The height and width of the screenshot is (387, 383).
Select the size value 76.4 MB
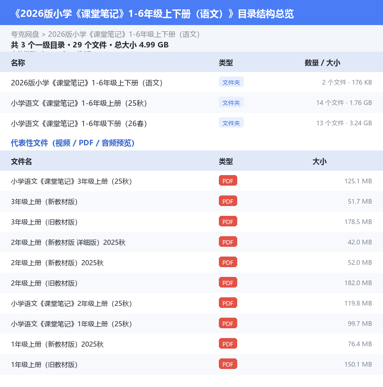coord(360,344)
